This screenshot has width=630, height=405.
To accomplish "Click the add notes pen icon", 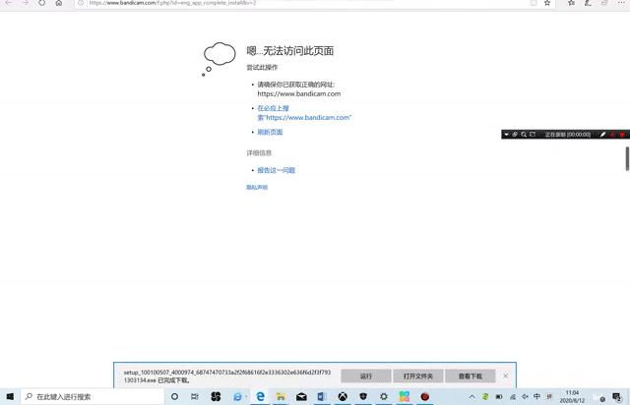I will 588,3.
